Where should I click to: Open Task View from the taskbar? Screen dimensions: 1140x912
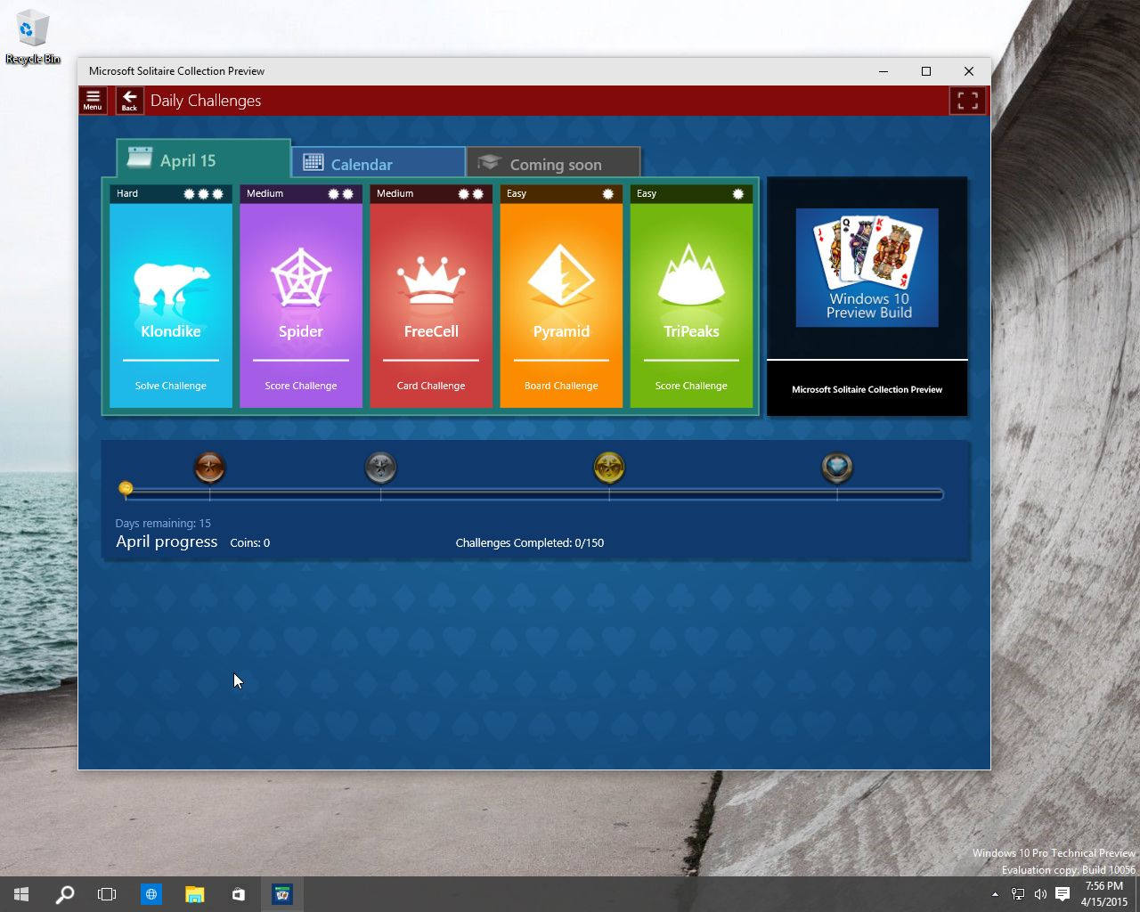tap(107, 893)
